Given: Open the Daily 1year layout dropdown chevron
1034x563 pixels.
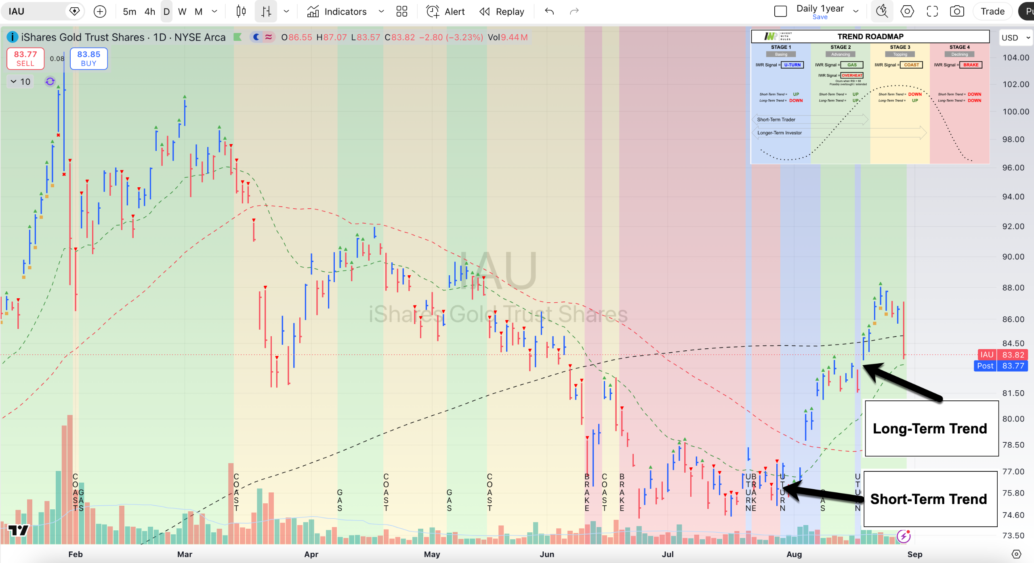Looking at the screenshot, I should coord(856,11).
